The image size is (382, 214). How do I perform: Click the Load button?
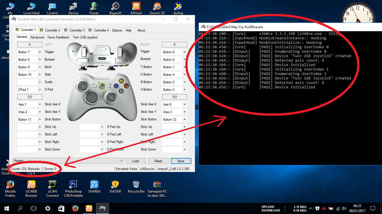(135, 161)
